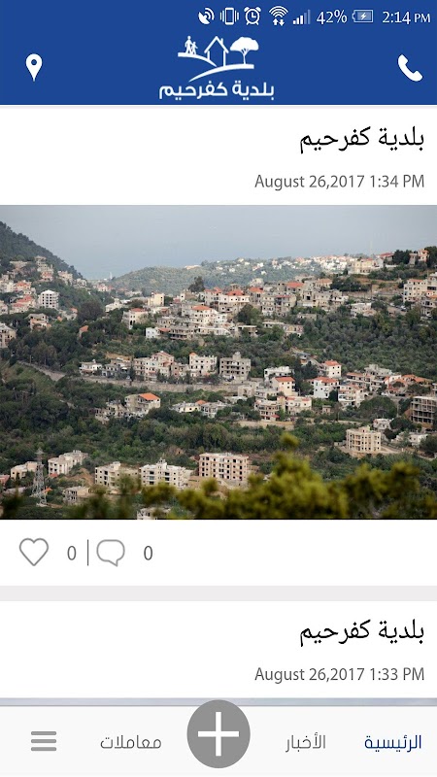This screenshot has height=777, width=437.
Task: Tap August 26,2017 1:34 PM timestamp
Action: [339, 182]
